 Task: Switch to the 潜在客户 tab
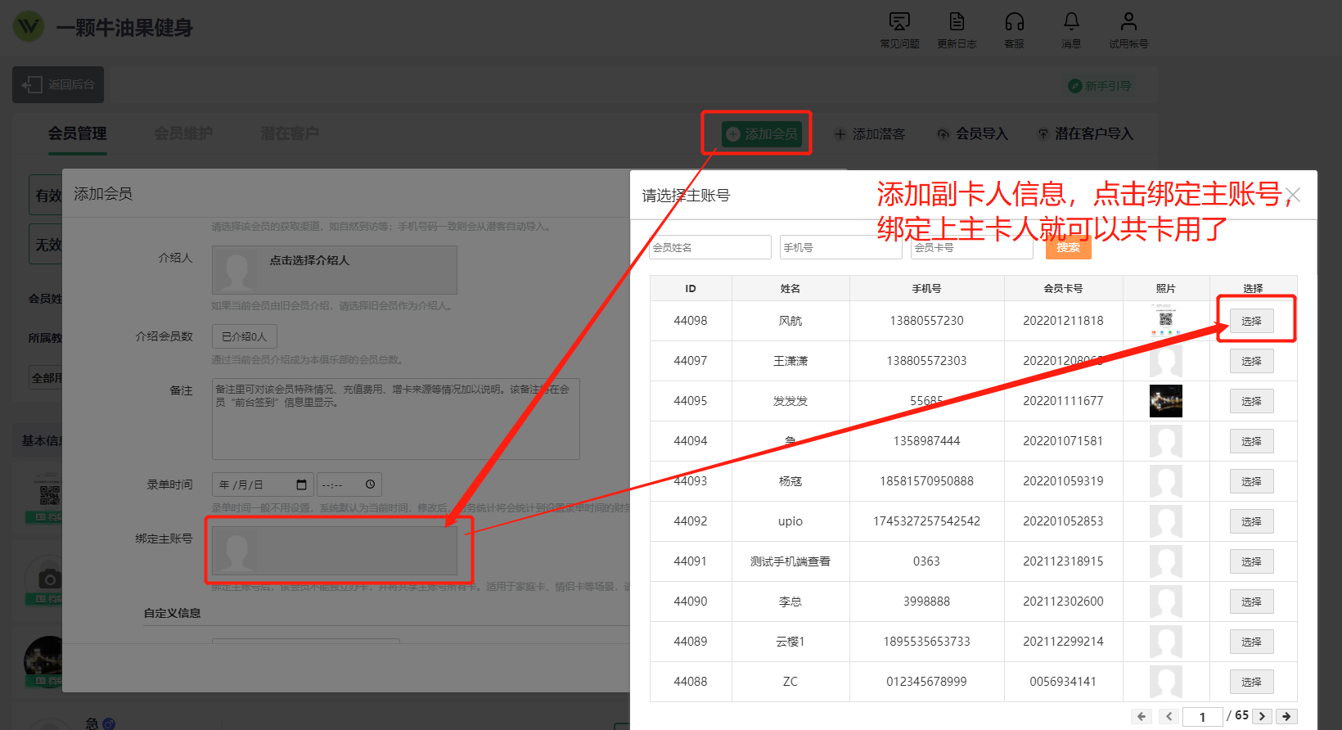pos(290,133)
